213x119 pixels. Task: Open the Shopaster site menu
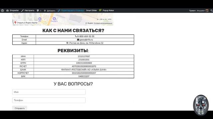click(13, 11)
